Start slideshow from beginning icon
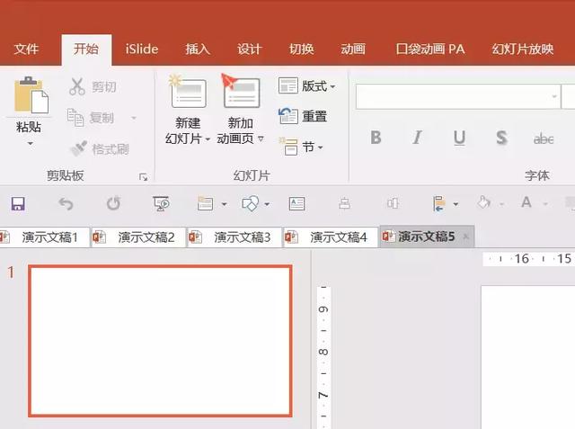This screenshot has height=429, width=575. [161, 203]
